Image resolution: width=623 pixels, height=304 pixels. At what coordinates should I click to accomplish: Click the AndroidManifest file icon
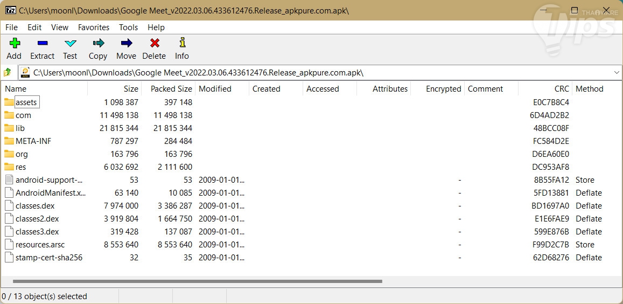click(9, 192)
